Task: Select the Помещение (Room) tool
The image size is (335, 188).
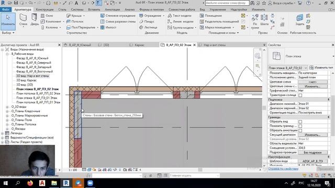Action: 210,16
